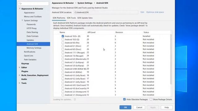
Task: Click the search magnifier icon in settings
Action: tap(20, 3)
